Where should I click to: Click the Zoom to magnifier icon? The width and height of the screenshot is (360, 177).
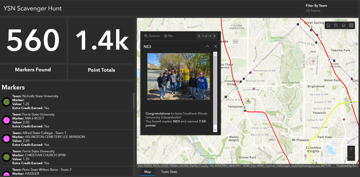[146, 36]
